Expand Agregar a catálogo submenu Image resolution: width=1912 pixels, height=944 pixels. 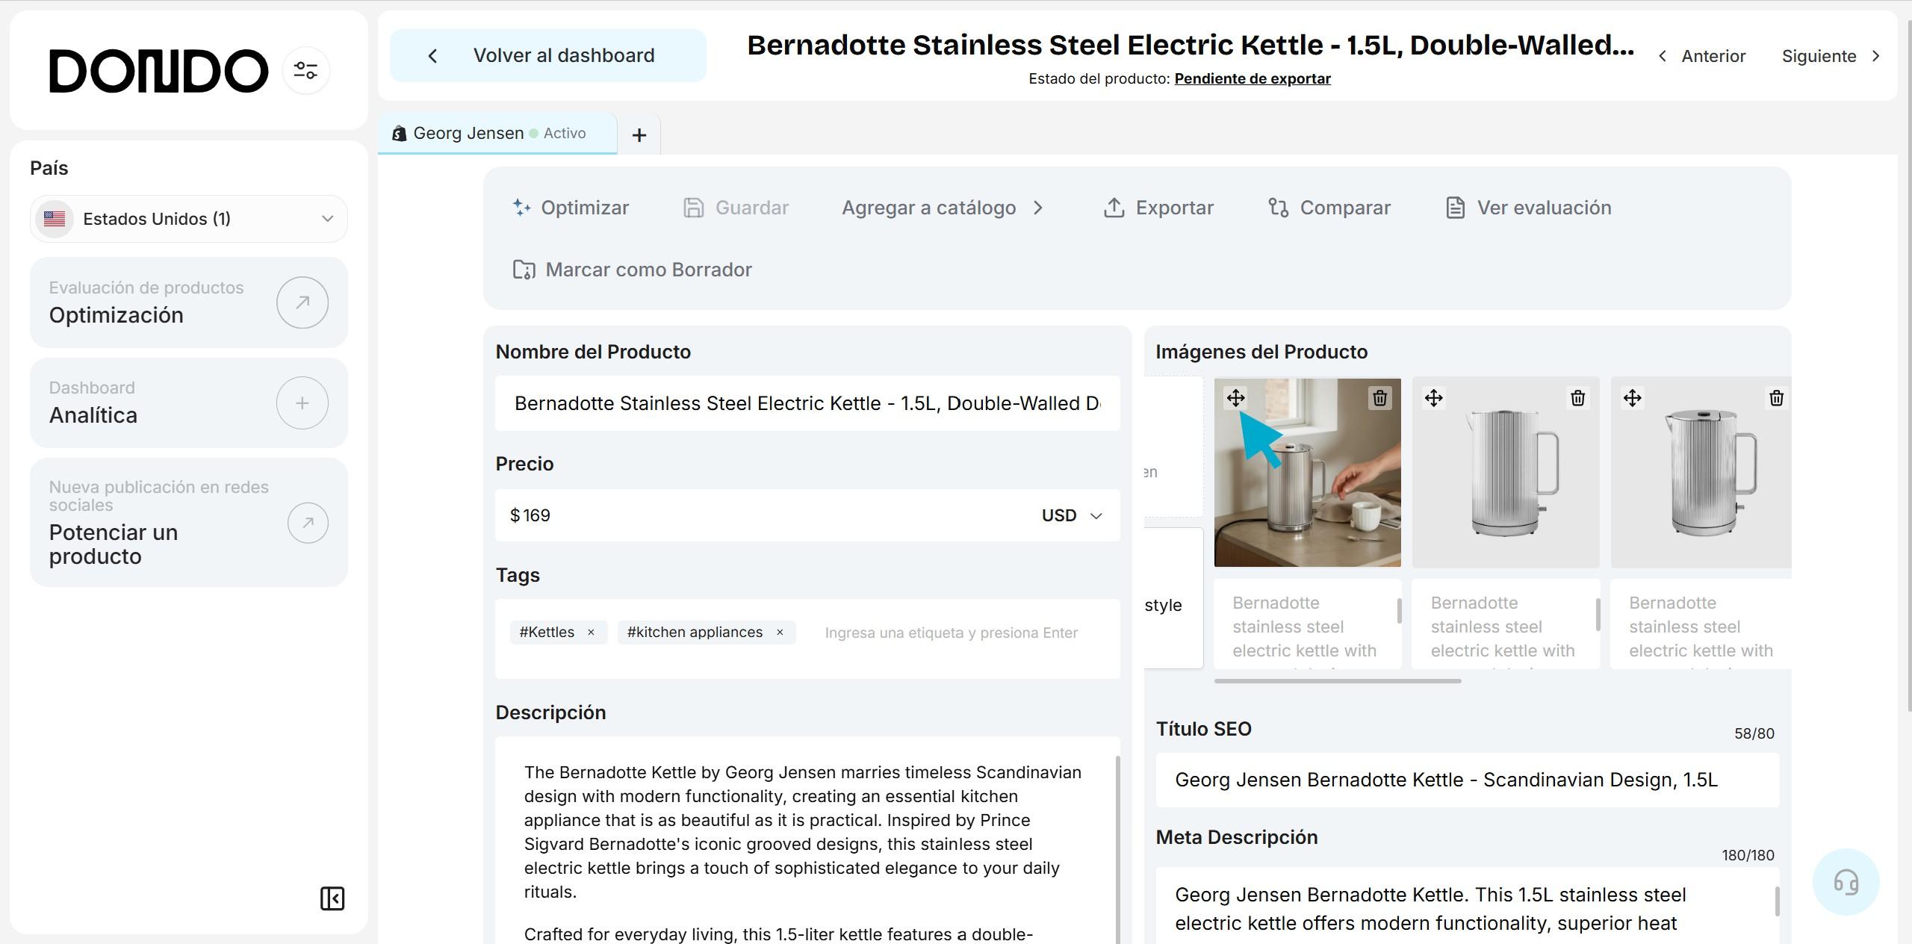pyautogui.click(x=942, y=208)
